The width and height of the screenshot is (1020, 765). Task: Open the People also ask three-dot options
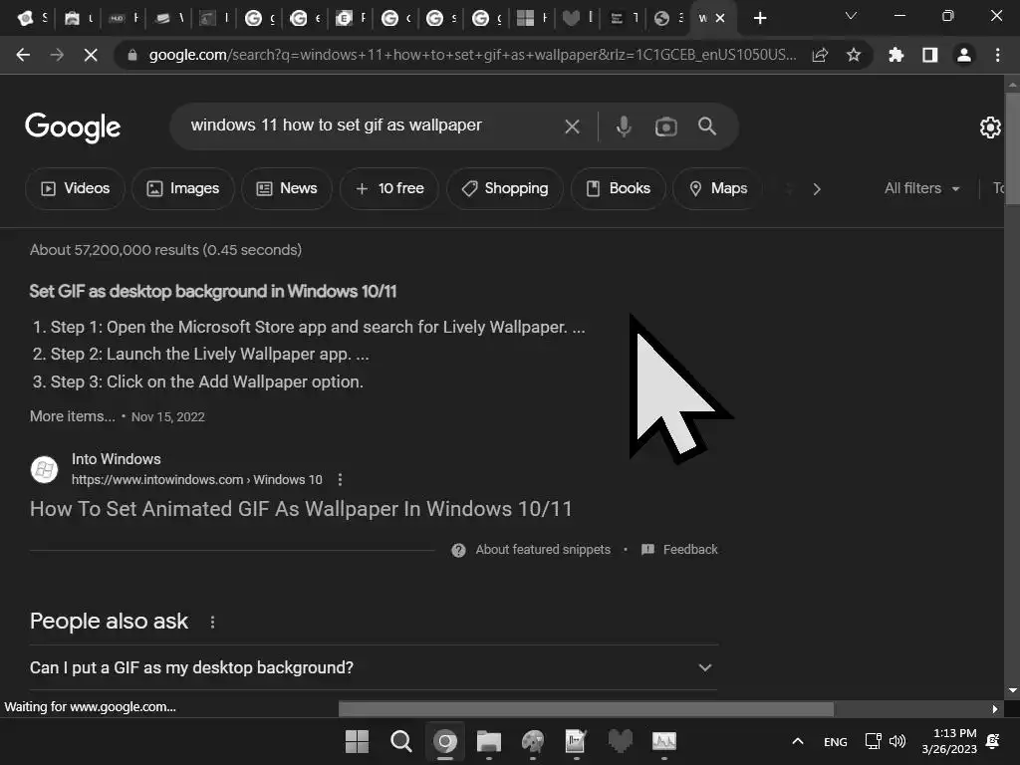coord(212,622)
